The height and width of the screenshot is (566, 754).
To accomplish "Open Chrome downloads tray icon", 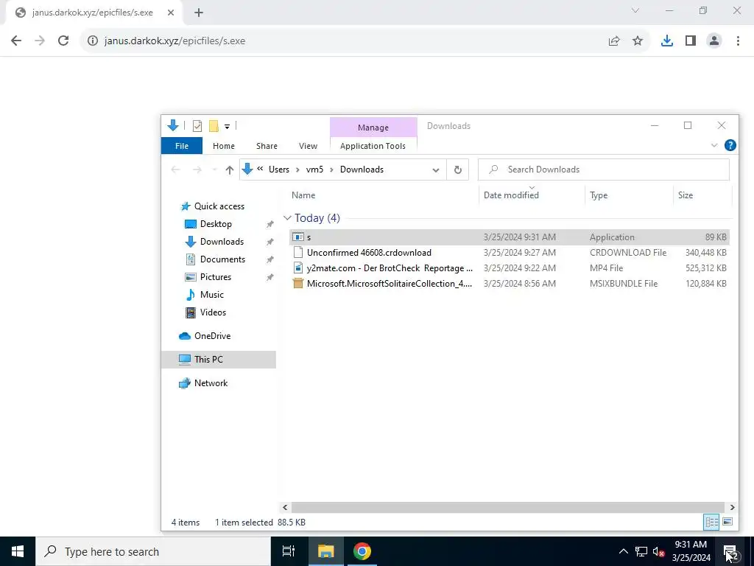I will [x=667, y=41].
